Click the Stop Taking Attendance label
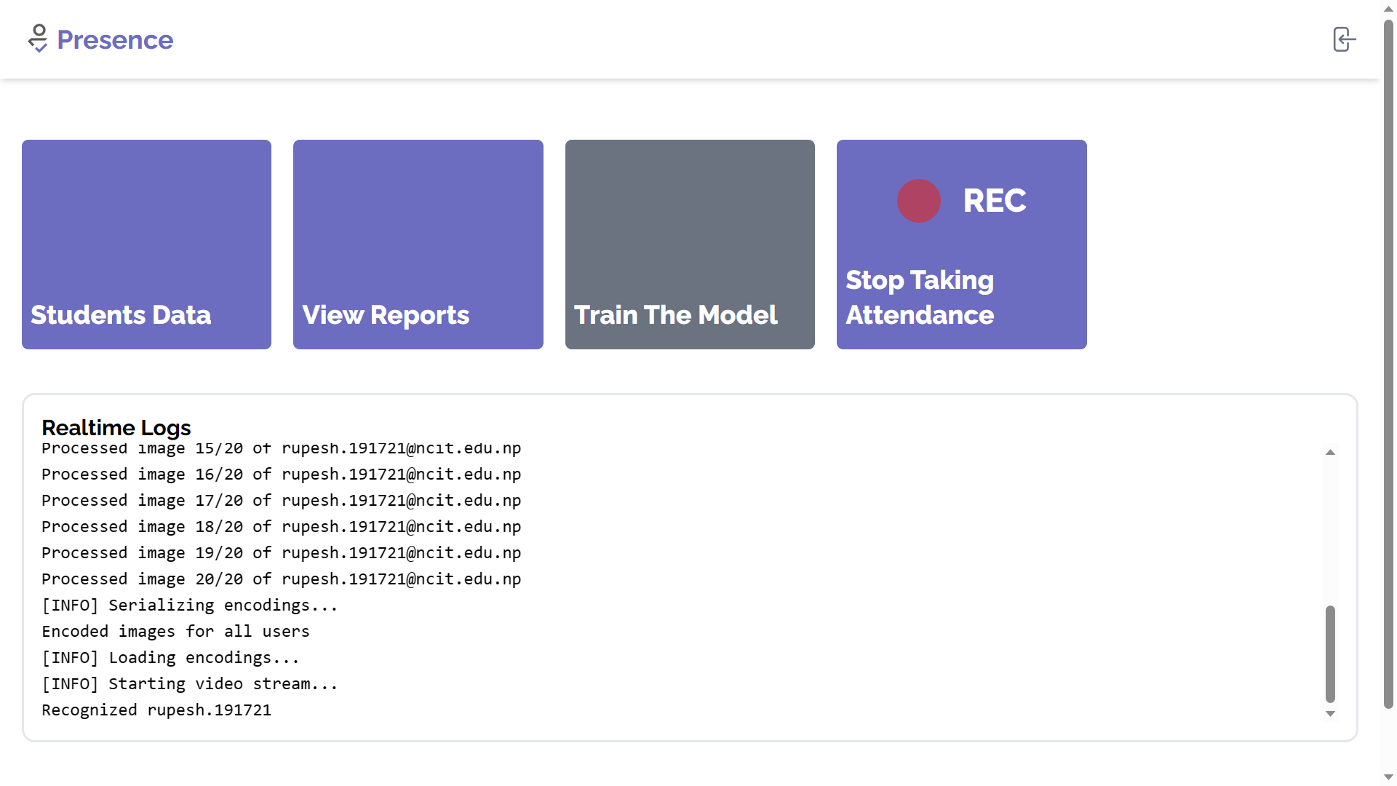 [x=920, y=298]
